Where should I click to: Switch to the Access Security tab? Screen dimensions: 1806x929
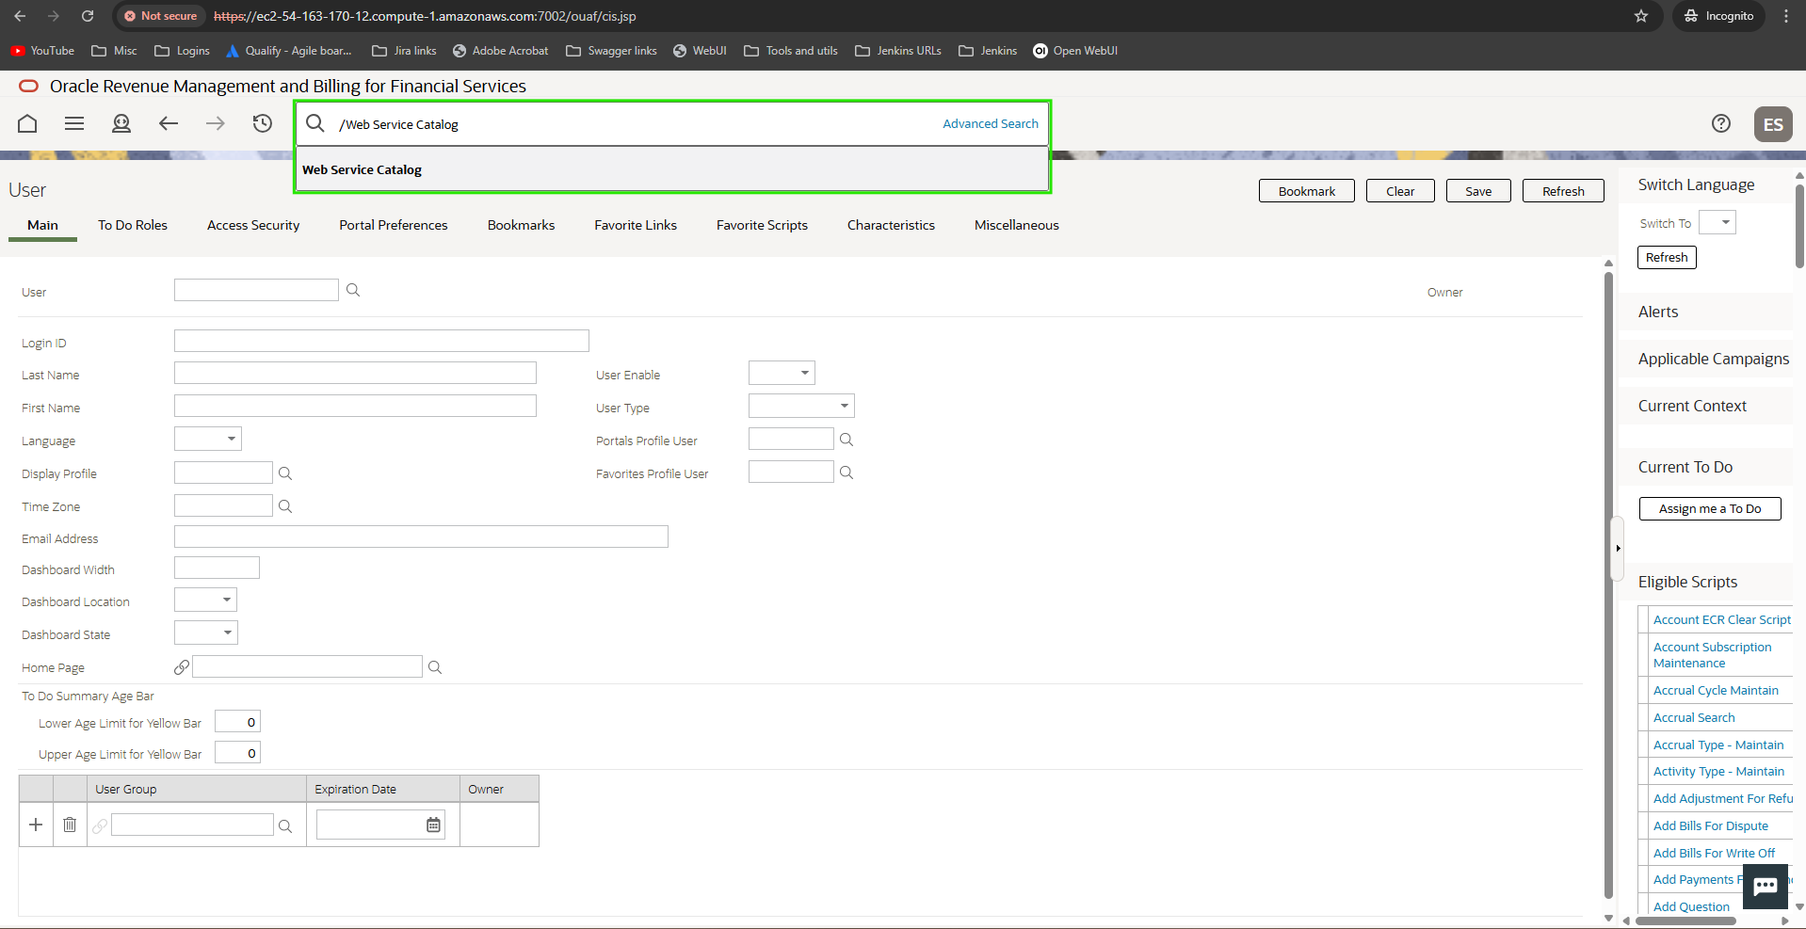click(253, 225)
